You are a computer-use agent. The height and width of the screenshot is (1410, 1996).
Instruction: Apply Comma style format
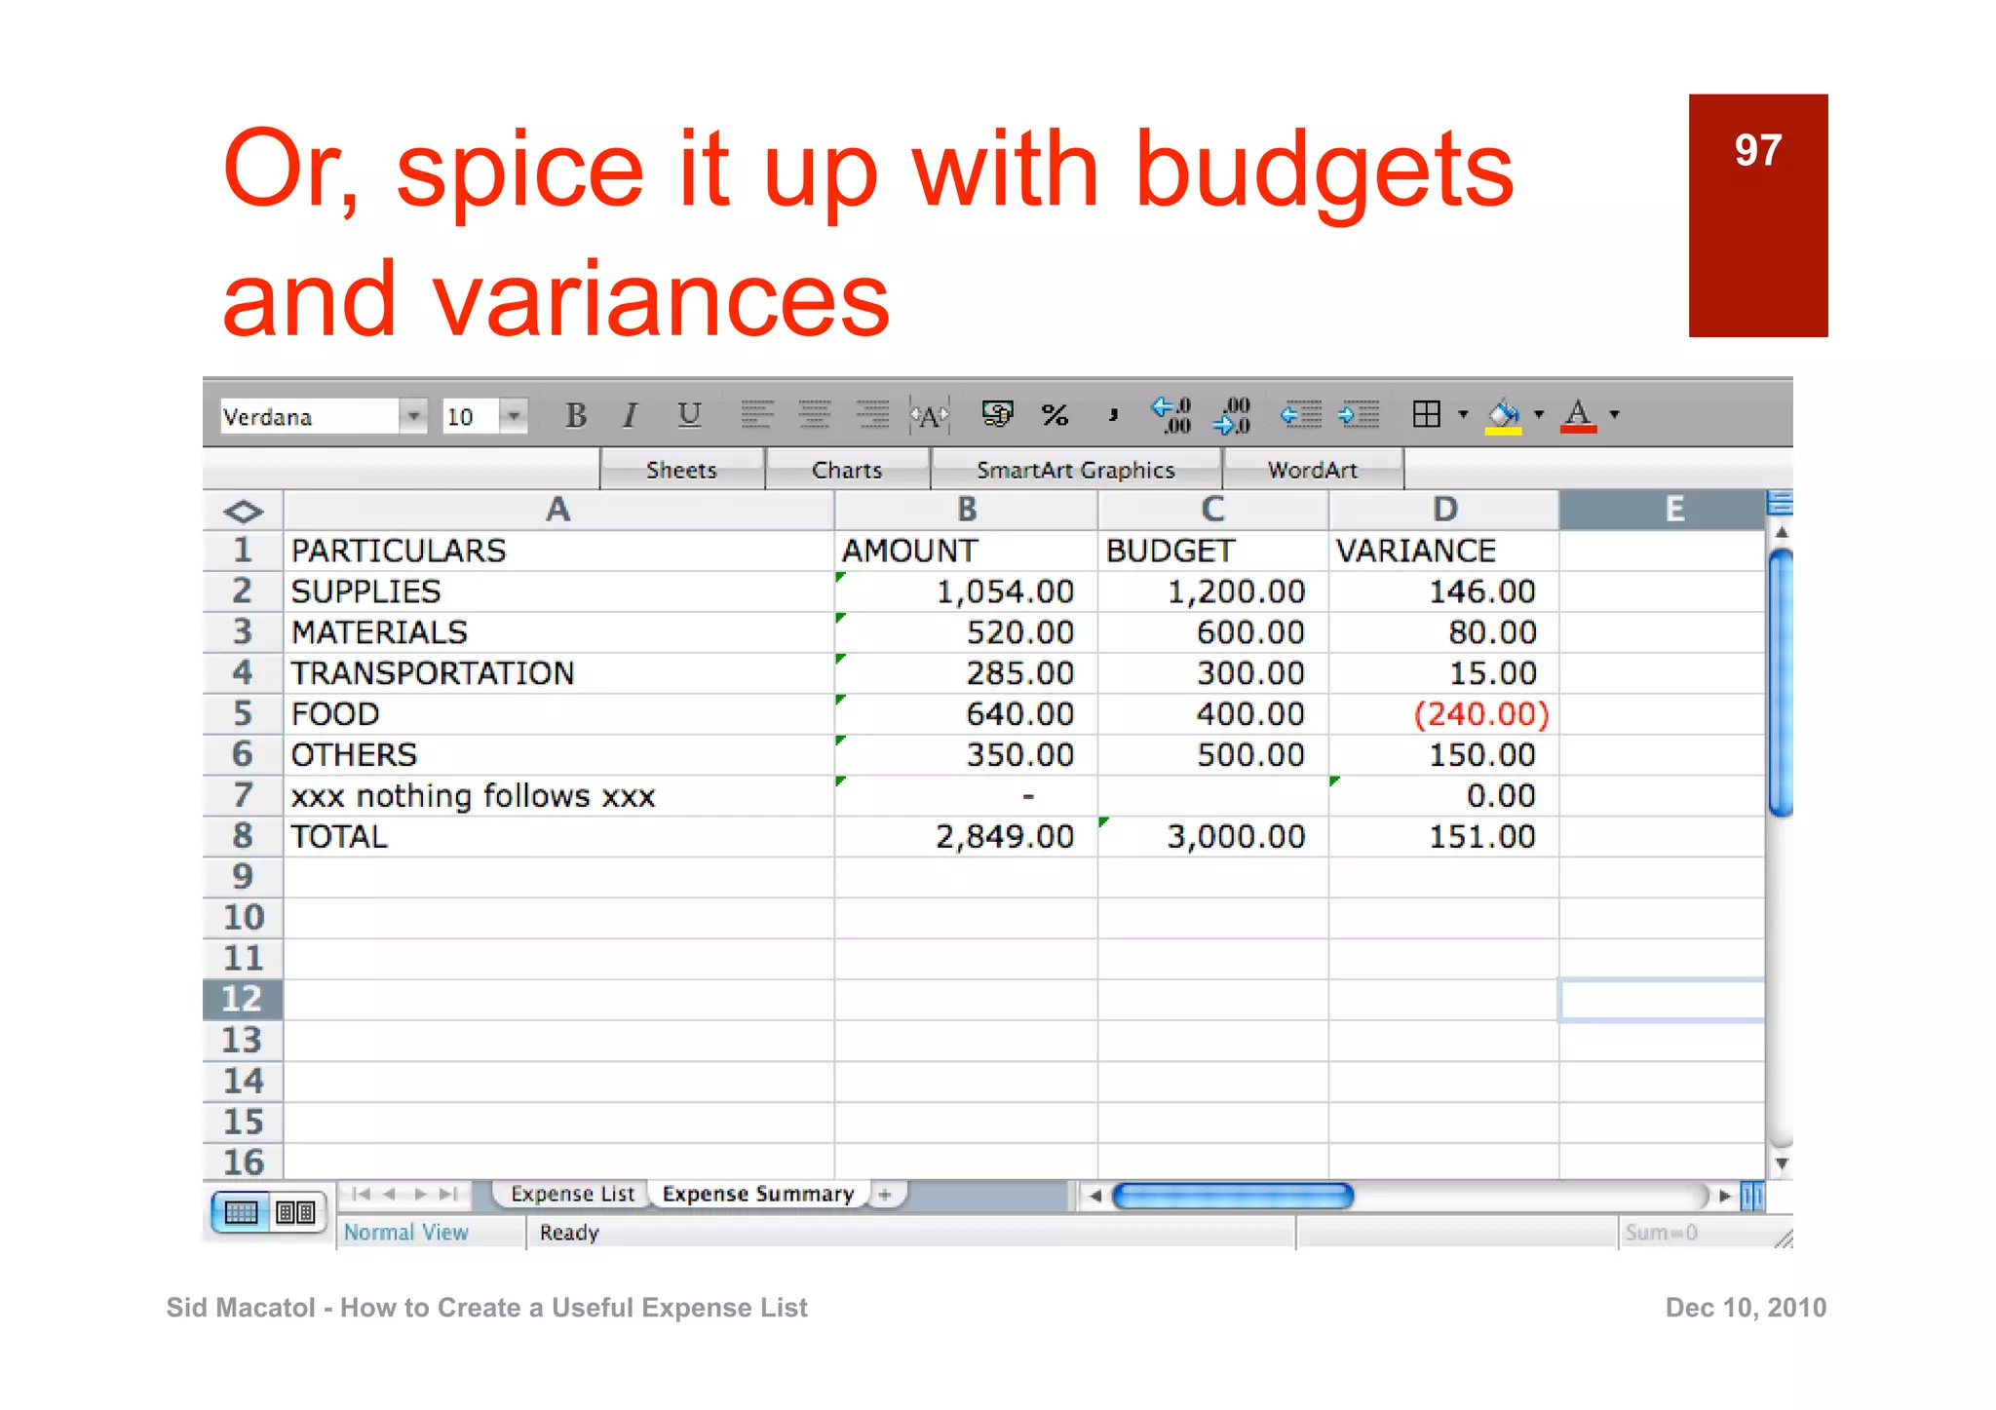(1113, 415)
